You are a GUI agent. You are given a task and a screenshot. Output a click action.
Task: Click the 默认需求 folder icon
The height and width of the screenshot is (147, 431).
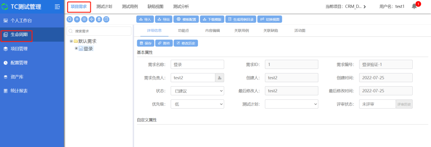(75, 41)
